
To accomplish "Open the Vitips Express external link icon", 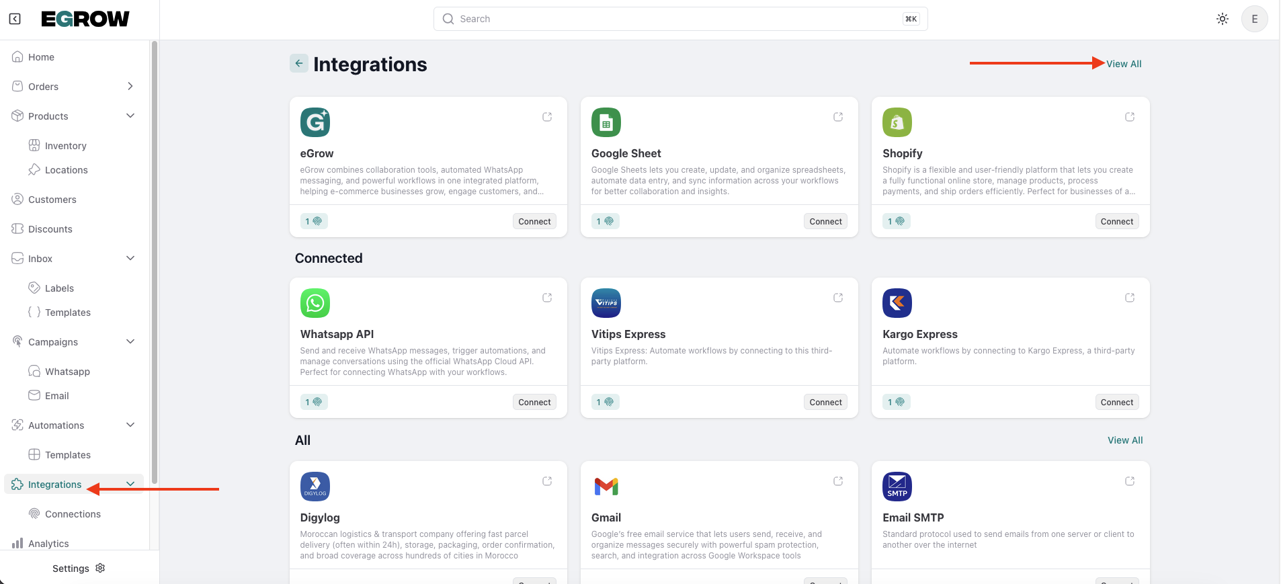I will [838, 298].
